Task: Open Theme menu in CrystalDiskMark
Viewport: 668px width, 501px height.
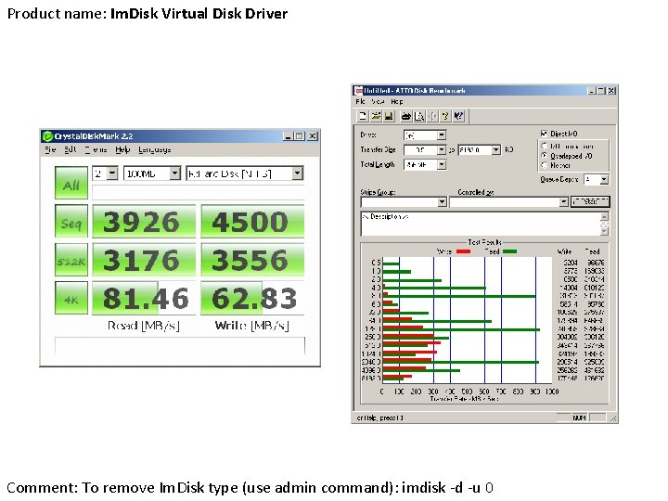Action: pos(96,149)
